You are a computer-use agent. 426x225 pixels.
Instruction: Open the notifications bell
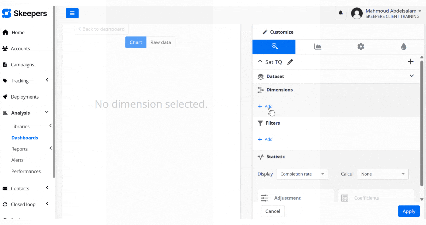click(341, 13)
